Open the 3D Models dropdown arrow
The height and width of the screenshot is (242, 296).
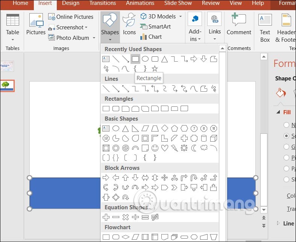click(181, 17)
